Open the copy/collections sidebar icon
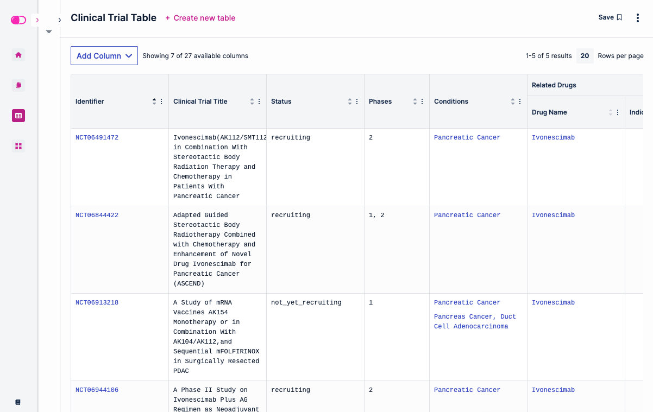Image resolution: width=653 pixels, height=412 pixels. [x=18, y=85]
